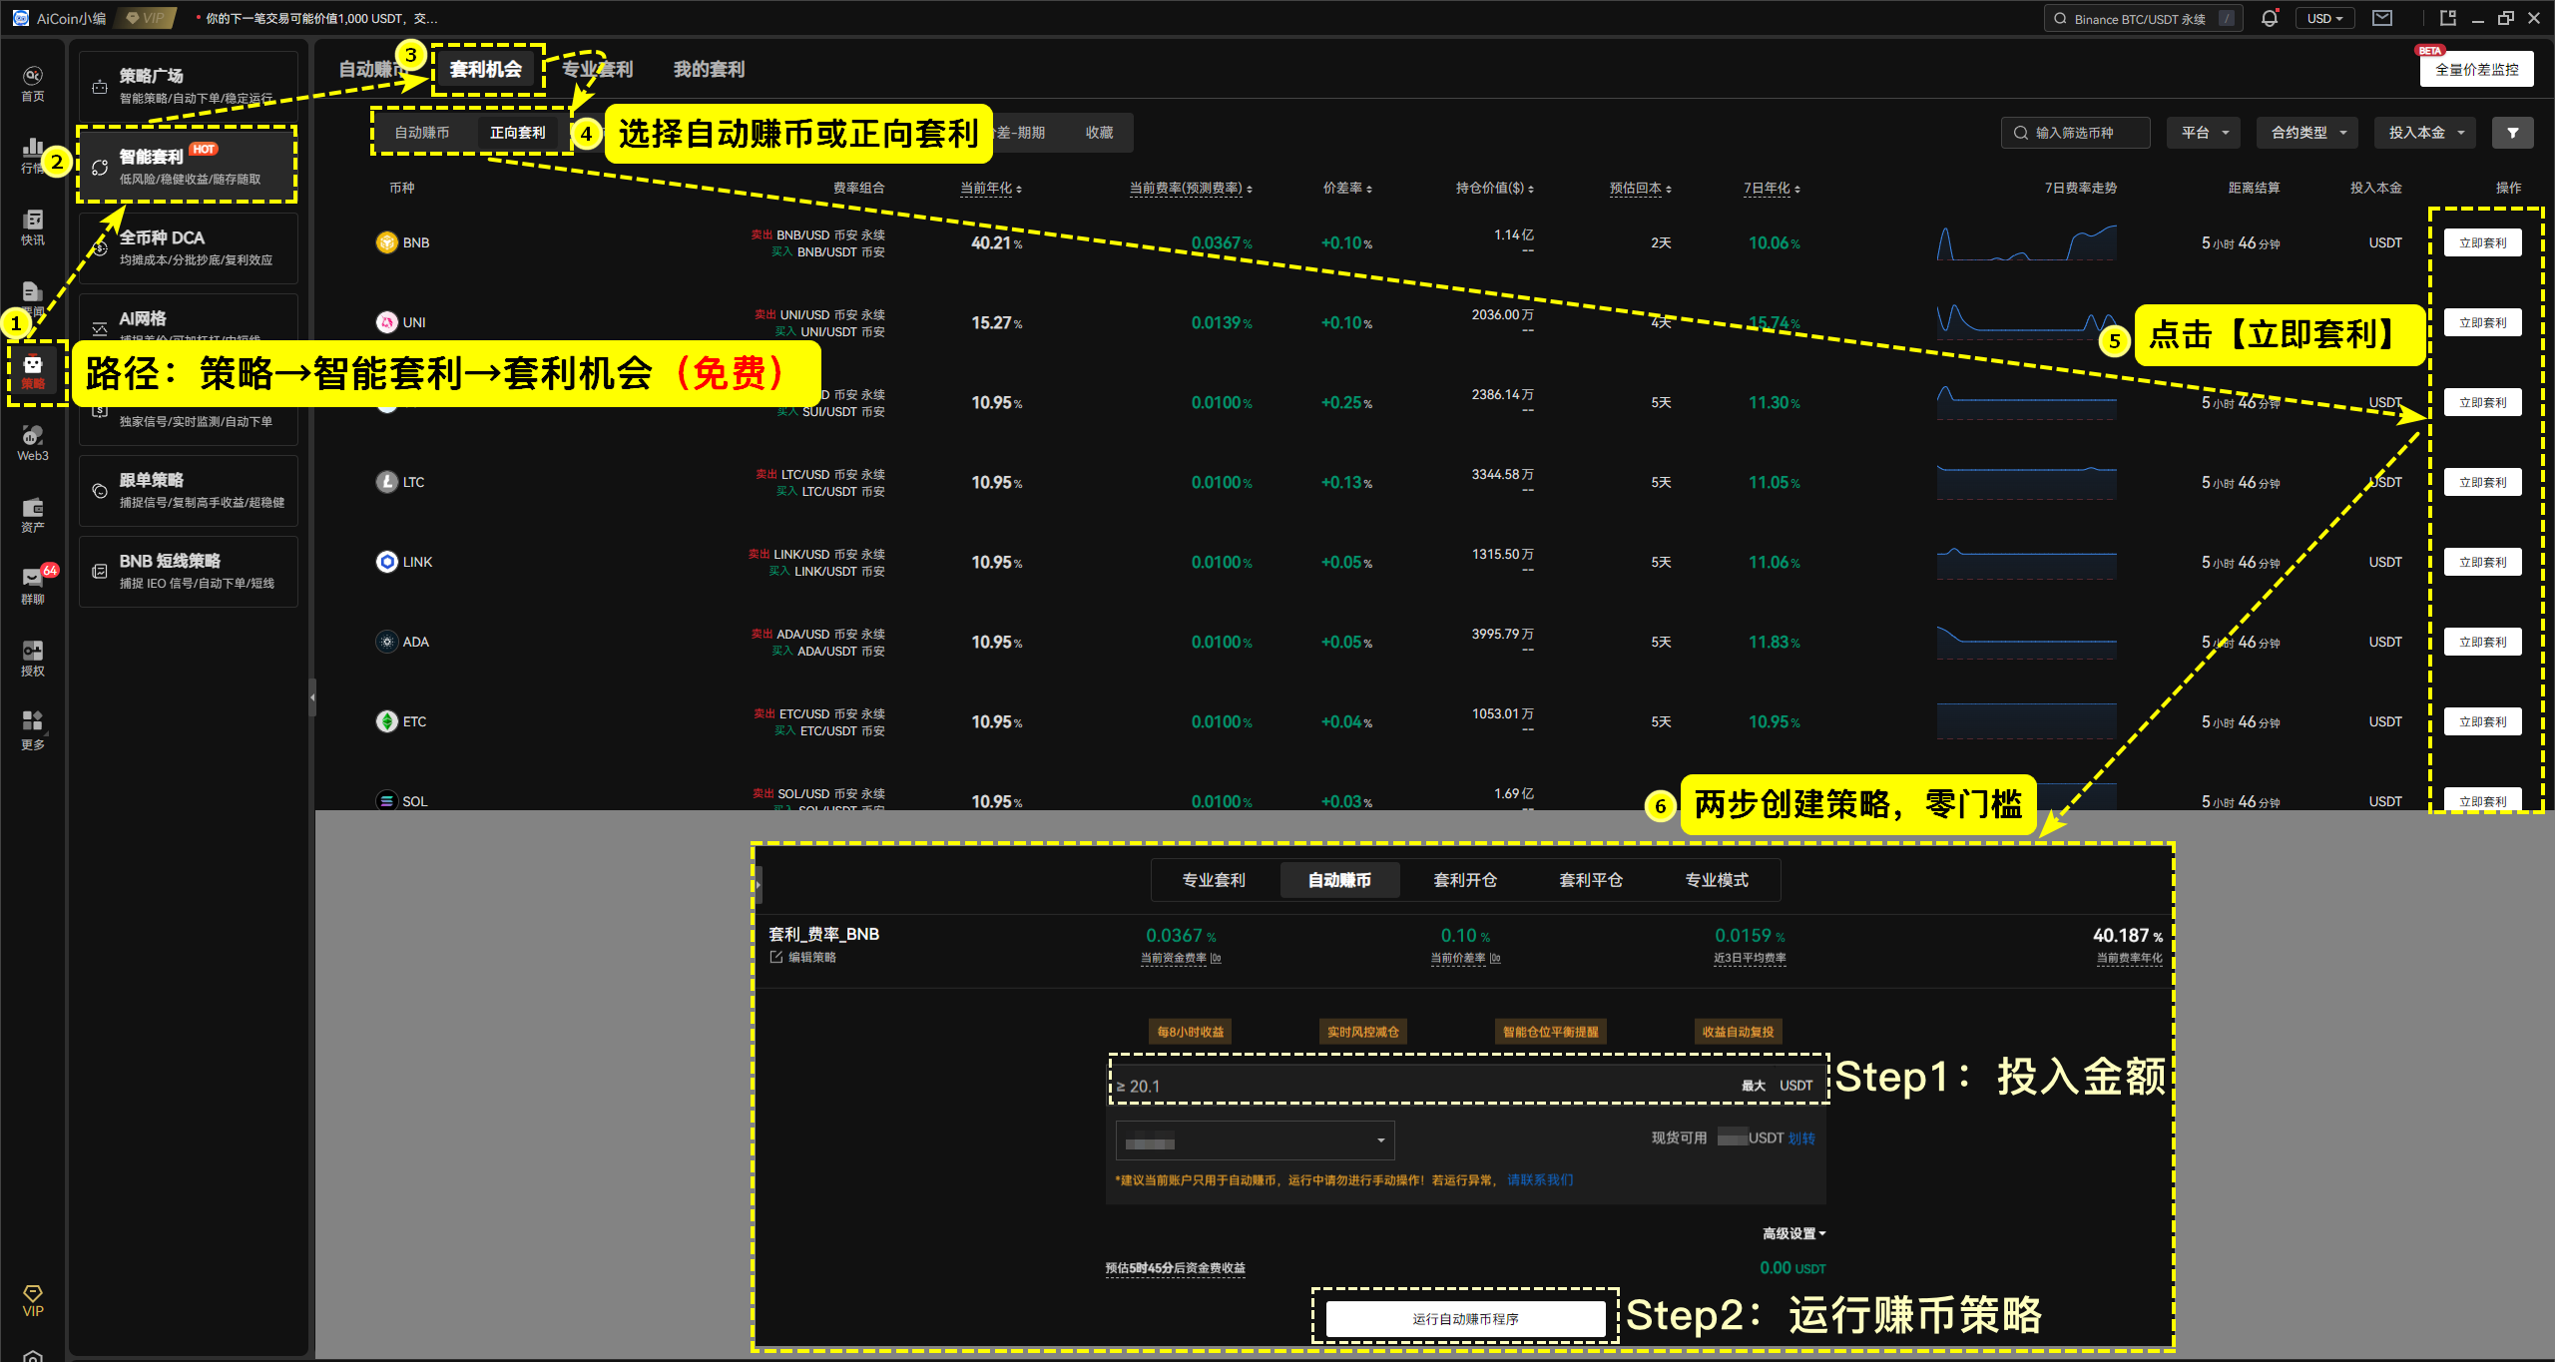Switch to 专业模式 tab in lower panel

pyautogui.click(x=1717, y=880)
